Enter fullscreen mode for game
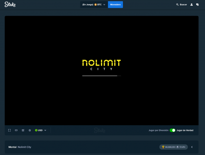Viewport: 205px width, 155px height. 9,130
